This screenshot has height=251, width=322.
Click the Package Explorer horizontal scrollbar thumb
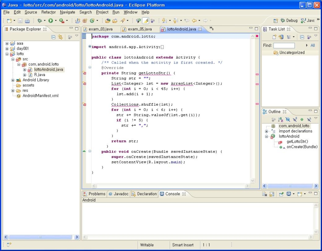(x=40, y=237)
